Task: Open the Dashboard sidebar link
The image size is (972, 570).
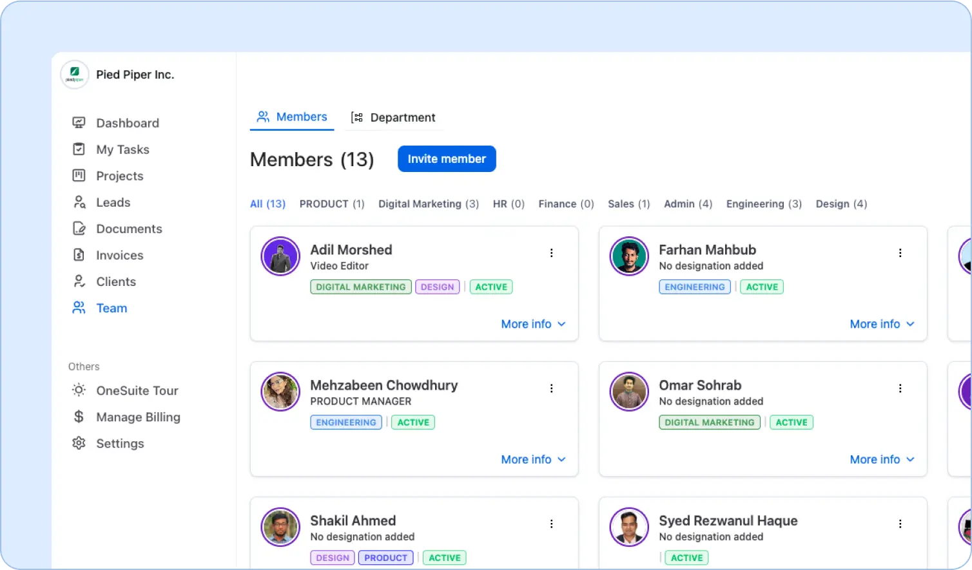Action: [128, 122]
